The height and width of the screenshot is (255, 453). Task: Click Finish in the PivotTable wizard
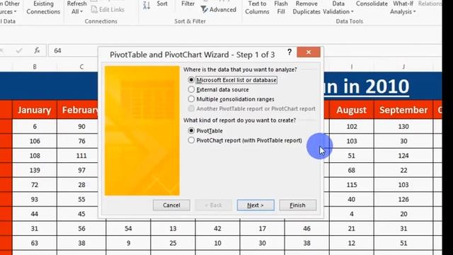coord(297,205)
